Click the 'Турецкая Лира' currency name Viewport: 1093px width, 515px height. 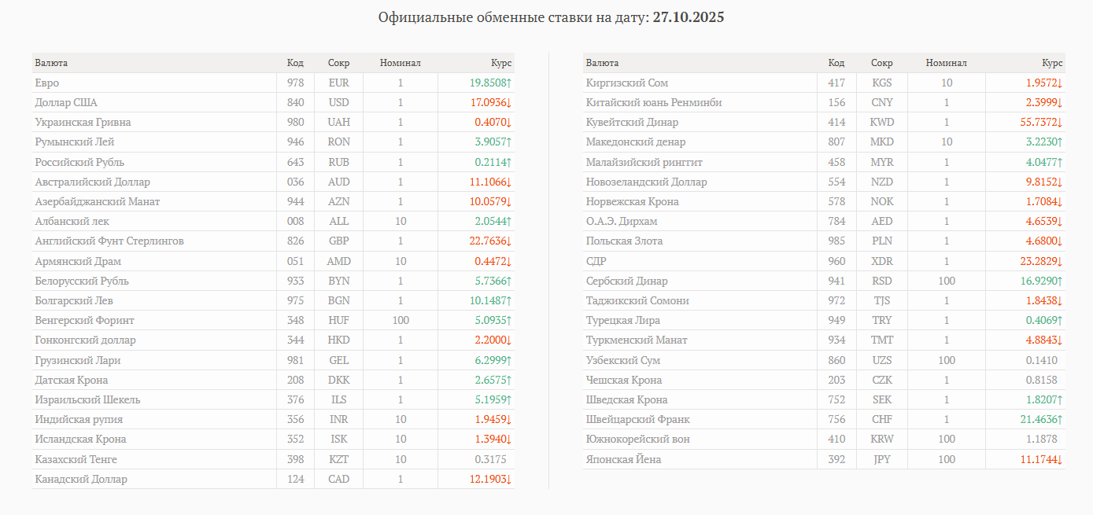click(x=623, y=321)
